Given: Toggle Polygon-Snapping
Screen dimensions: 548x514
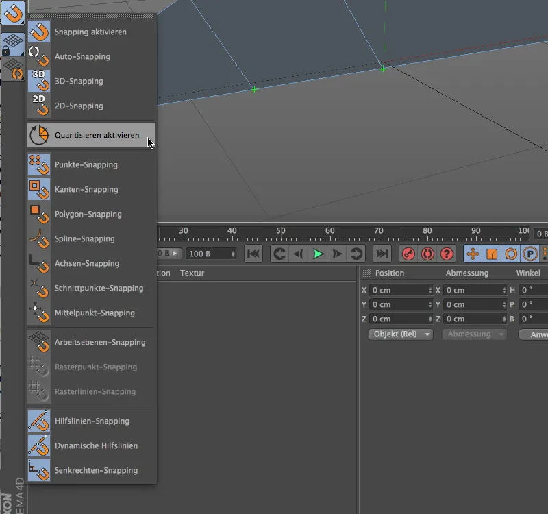Looking at the screenshot, I should (91, 214).
